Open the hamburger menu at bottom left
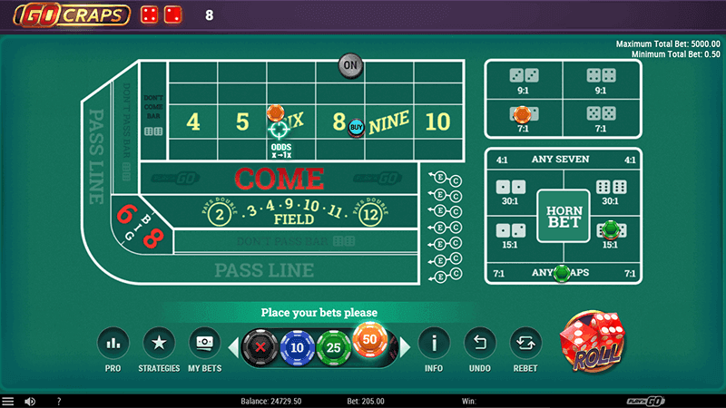726x408 pixels. (8, 401)
